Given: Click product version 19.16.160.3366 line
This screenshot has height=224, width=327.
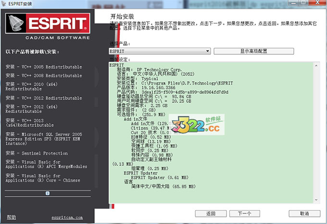Looking at the screenshot, I should tap(146, 87).
